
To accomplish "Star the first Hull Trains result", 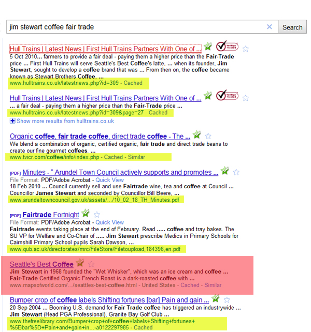I will (246, 49).
